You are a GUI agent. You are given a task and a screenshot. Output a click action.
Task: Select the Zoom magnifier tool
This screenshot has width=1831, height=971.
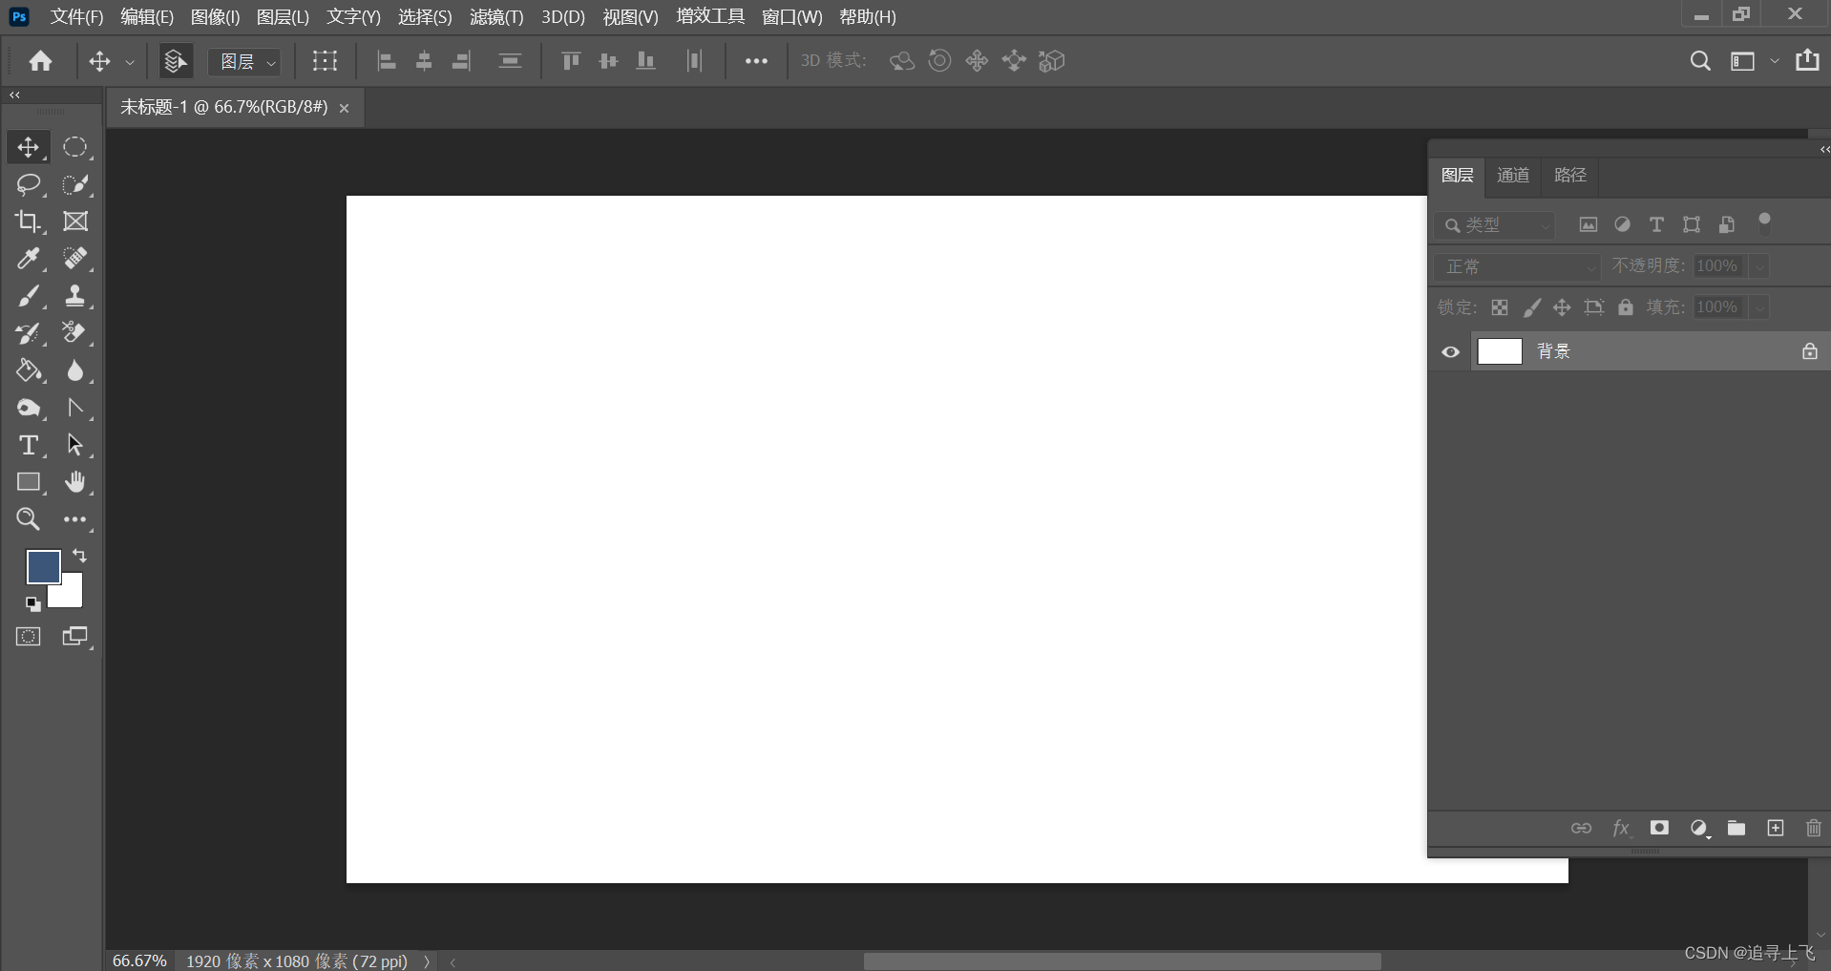tap(28, 519)
